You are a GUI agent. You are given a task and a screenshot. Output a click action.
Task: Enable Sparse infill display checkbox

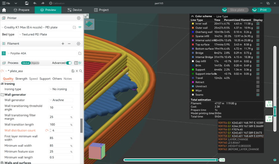coord(258,36)
